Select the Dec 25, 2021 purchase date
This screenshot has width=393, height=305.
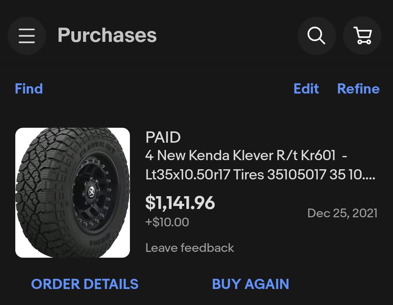coord(342,213)
